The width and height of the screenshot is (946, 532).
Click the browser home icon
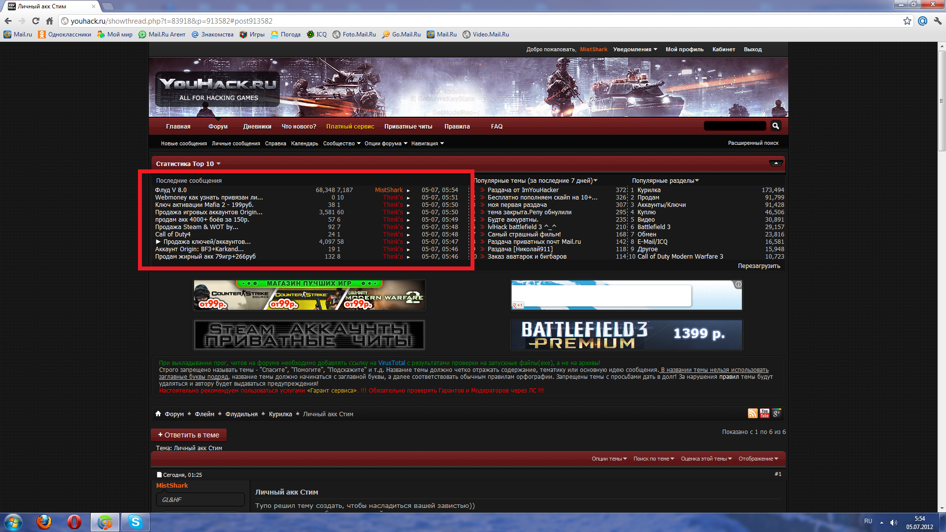49,21
